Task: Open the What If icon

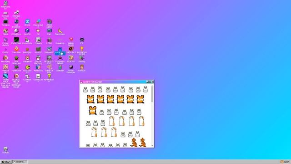Action: 38,50
